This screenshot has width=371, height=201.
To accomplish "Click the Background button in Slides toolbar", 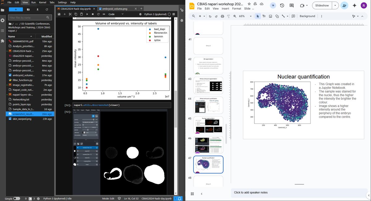I will click(307, 16).
